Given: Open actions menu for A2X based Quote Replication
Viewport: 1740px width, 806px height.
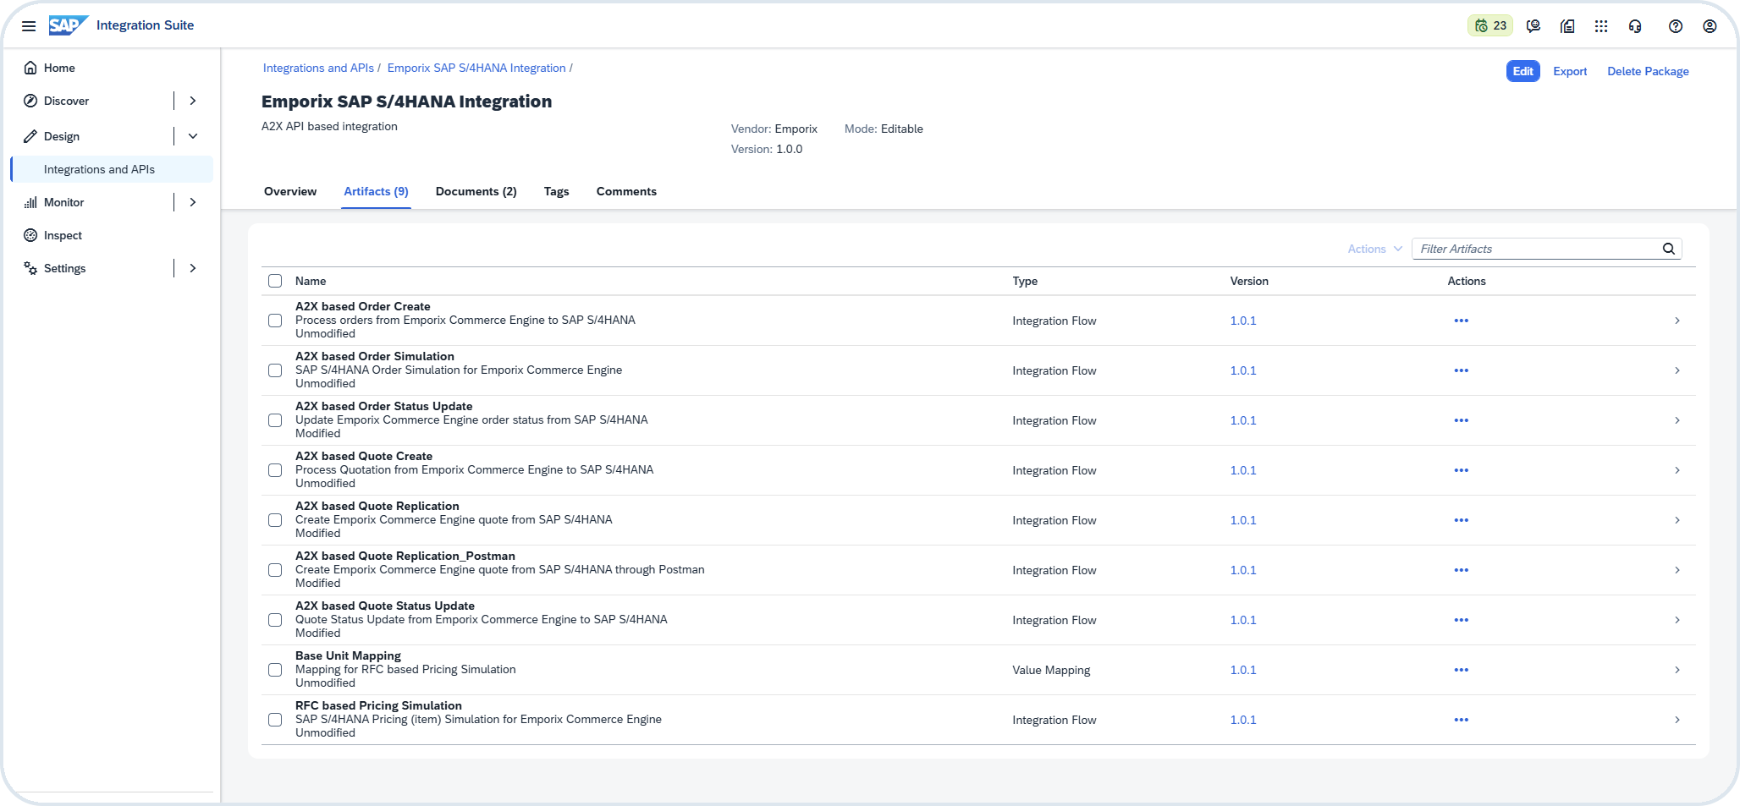Looking at the screenshot, I should [1462, 520].
